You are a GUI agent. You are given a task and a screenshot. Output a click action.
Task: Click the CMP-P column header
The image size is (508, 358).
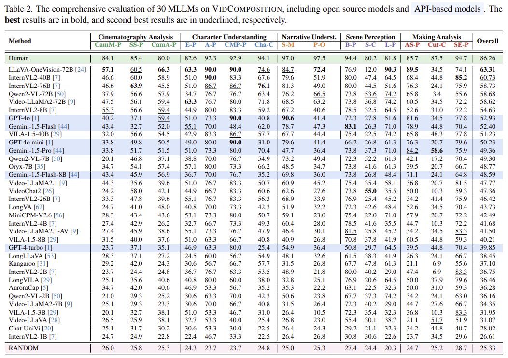236,45
